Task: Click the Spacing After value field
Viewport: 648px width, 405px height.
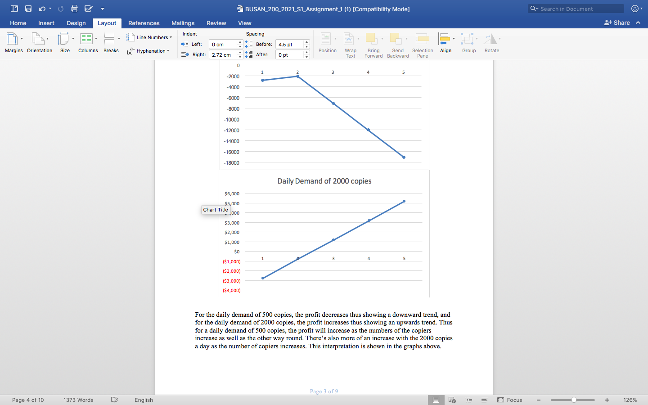Action: click(289, 54)
